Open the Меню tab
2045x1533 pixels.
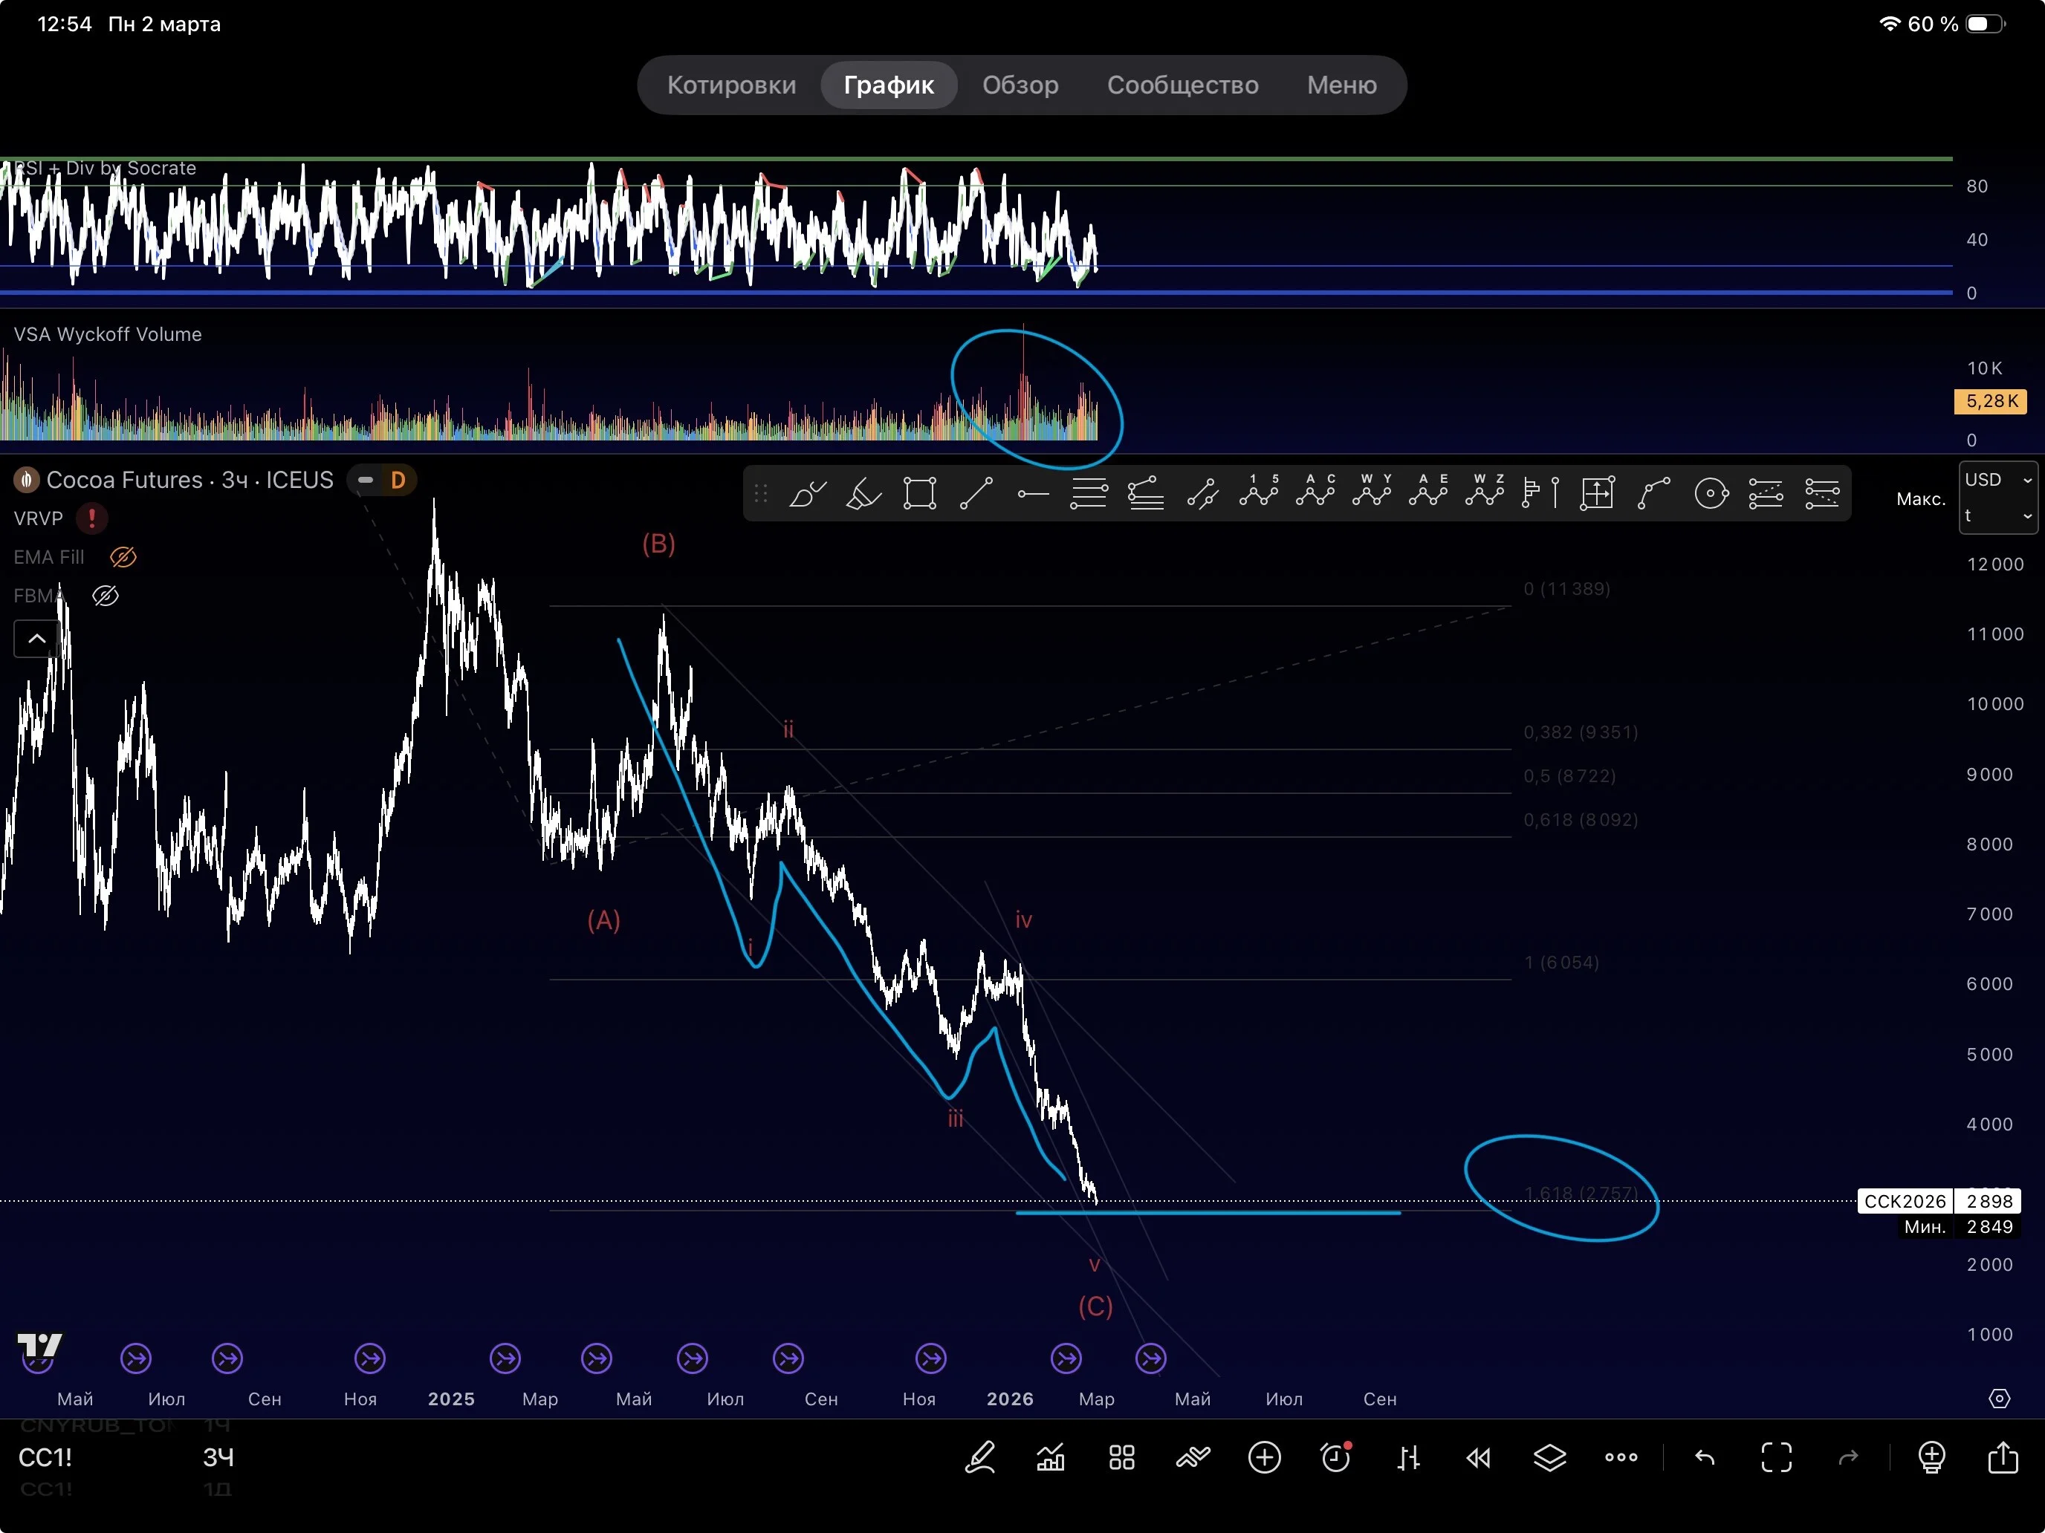(x=1341, y=85)
